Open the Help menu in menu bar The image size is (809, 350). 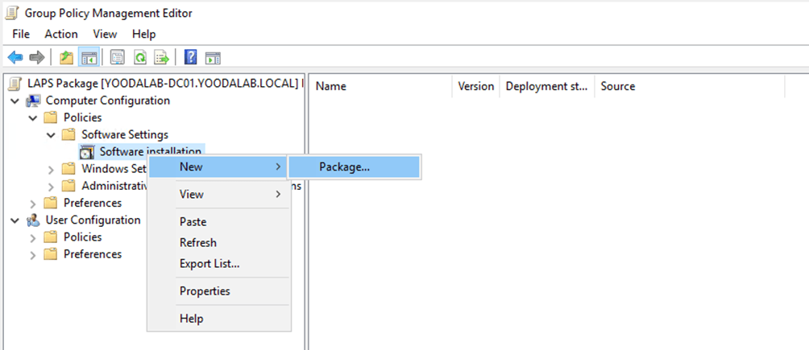[x=144, y=34]
